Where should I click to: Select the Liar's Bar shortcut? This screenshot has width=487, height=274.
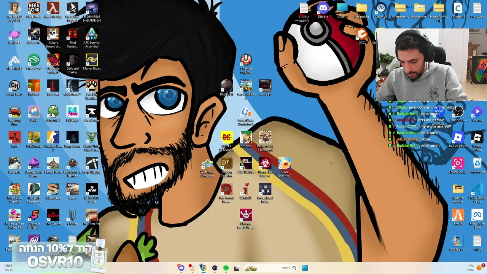(53, 88)
